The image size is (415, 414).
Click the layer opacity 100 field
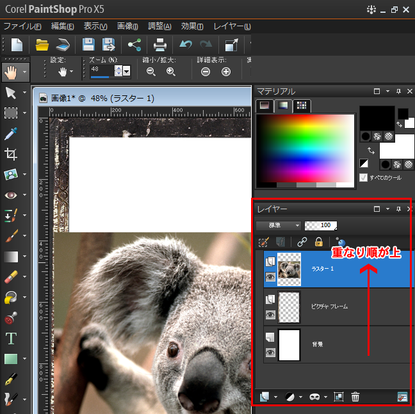(x=321, y=225)
